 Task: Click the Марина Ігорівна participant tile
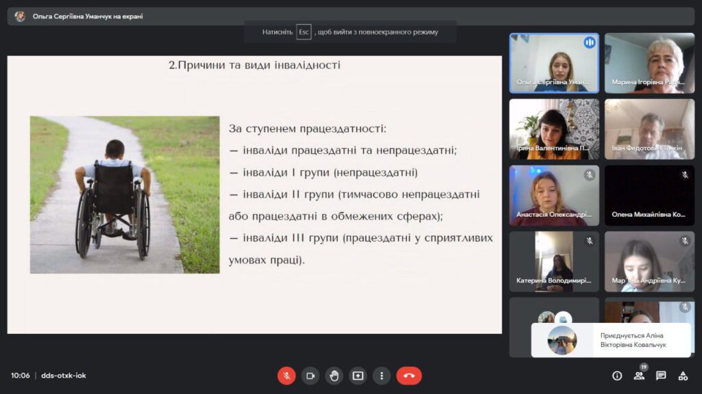[x=649, y=63]
